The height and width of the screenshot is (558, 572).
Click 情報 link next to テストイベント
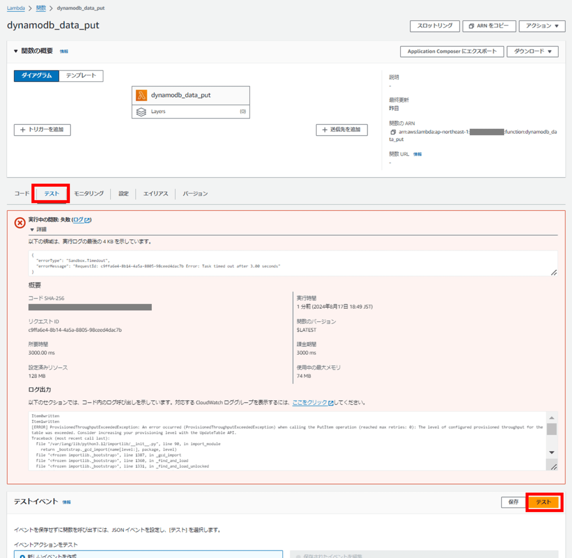coord(67,502)
